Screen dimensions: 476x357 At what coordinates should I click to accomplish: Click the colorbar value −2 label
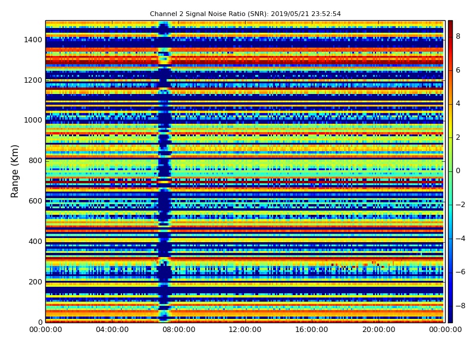tap(461, 205)
